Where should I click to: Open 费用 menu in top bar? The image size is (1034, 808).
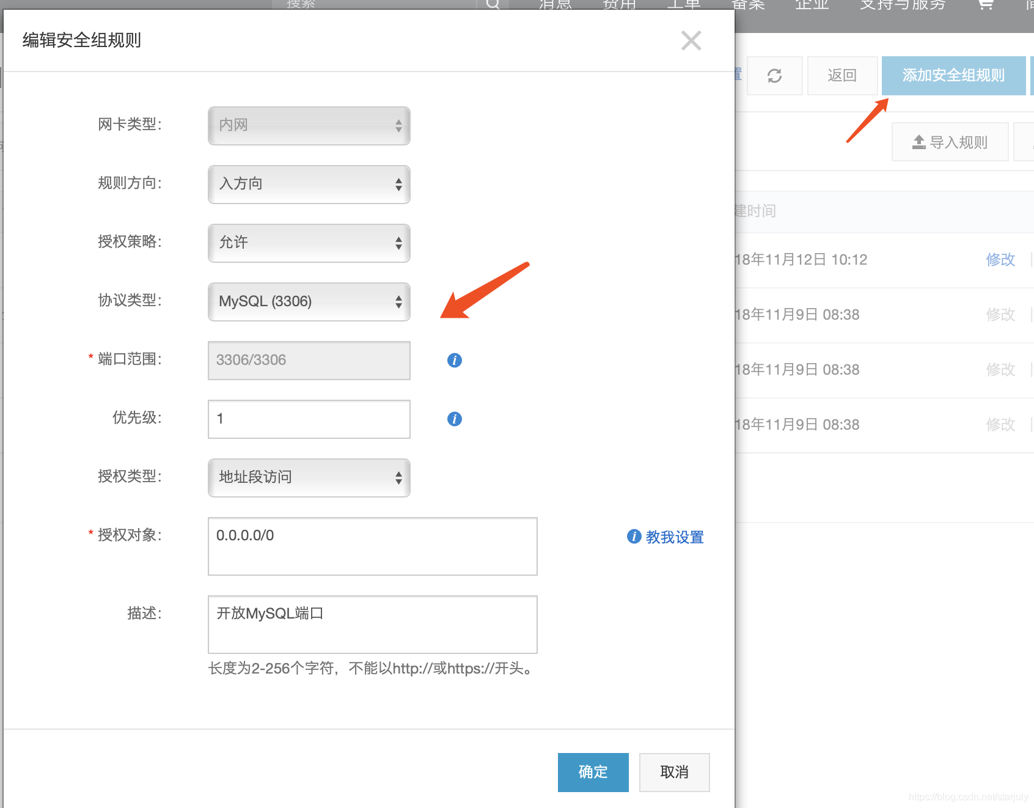coord(620,5)
